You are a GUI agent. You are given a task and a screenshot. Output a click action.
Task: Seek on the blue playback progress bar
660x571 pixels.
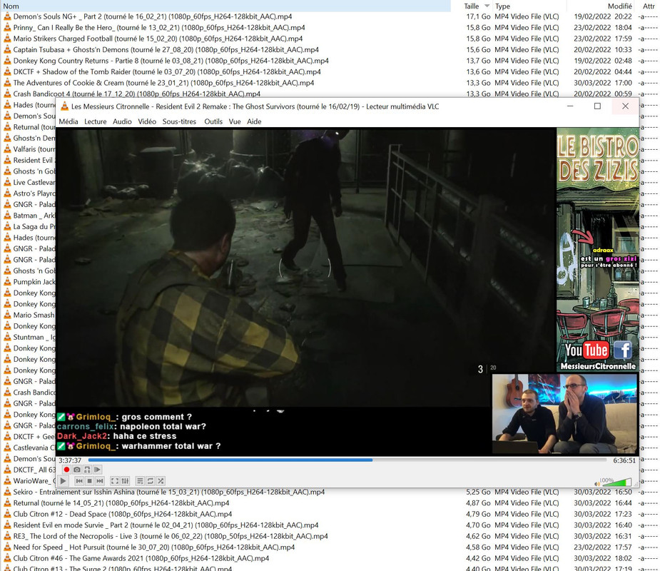pos(347,460)
